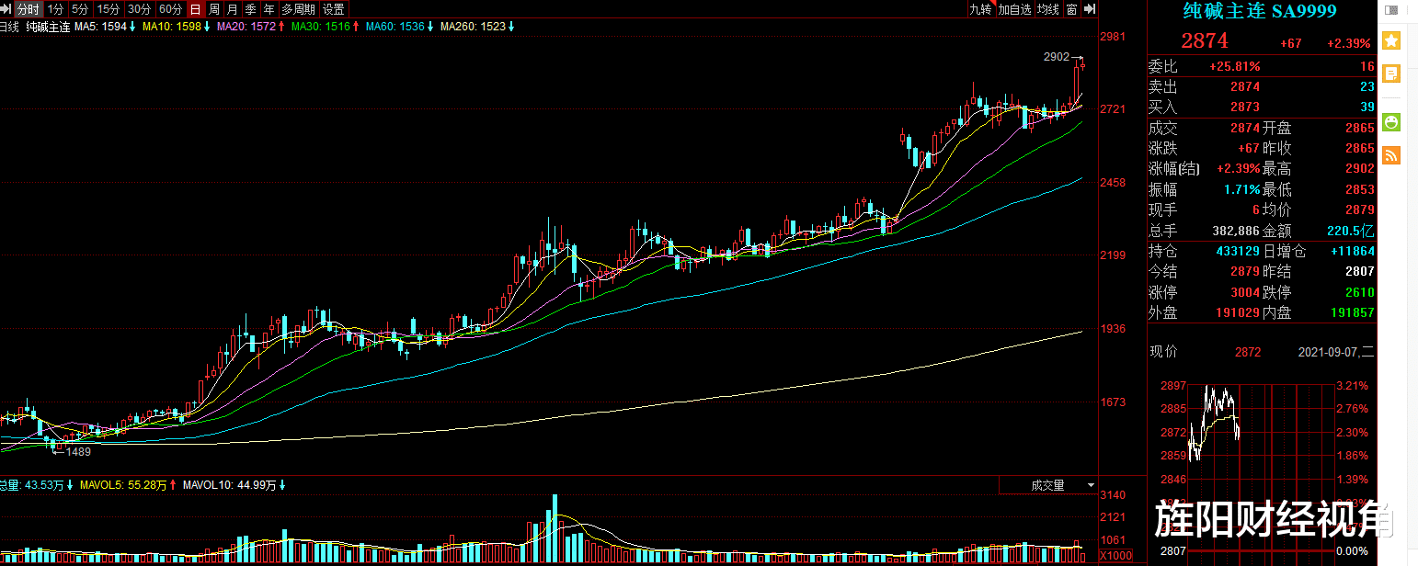This screenshot has width=1418, height=566.
Task: Select the 15分 period tab
Action: tap(109, 9)
